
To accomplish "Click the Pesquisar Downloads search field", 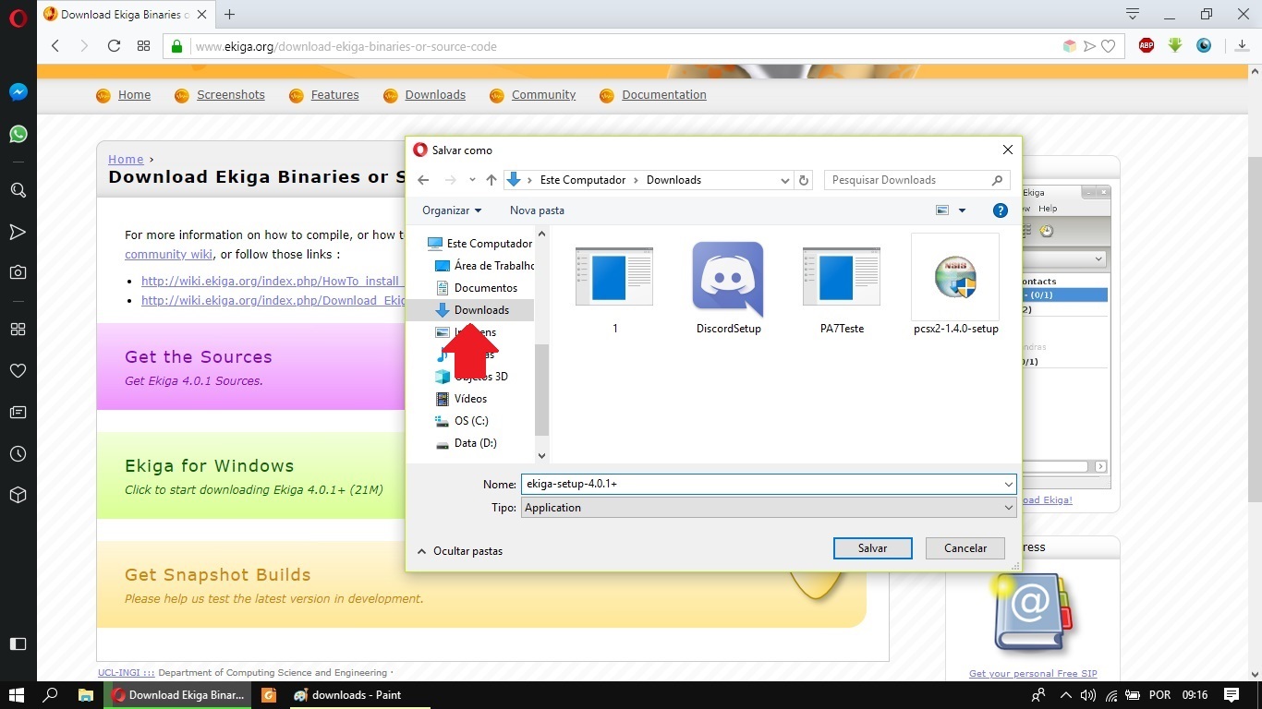I will tap(907, 181).
